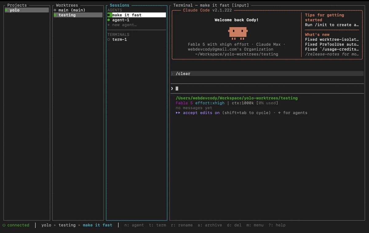Open the term-1 terminal
The image size is (369, 233).
(x=119, y=40)
